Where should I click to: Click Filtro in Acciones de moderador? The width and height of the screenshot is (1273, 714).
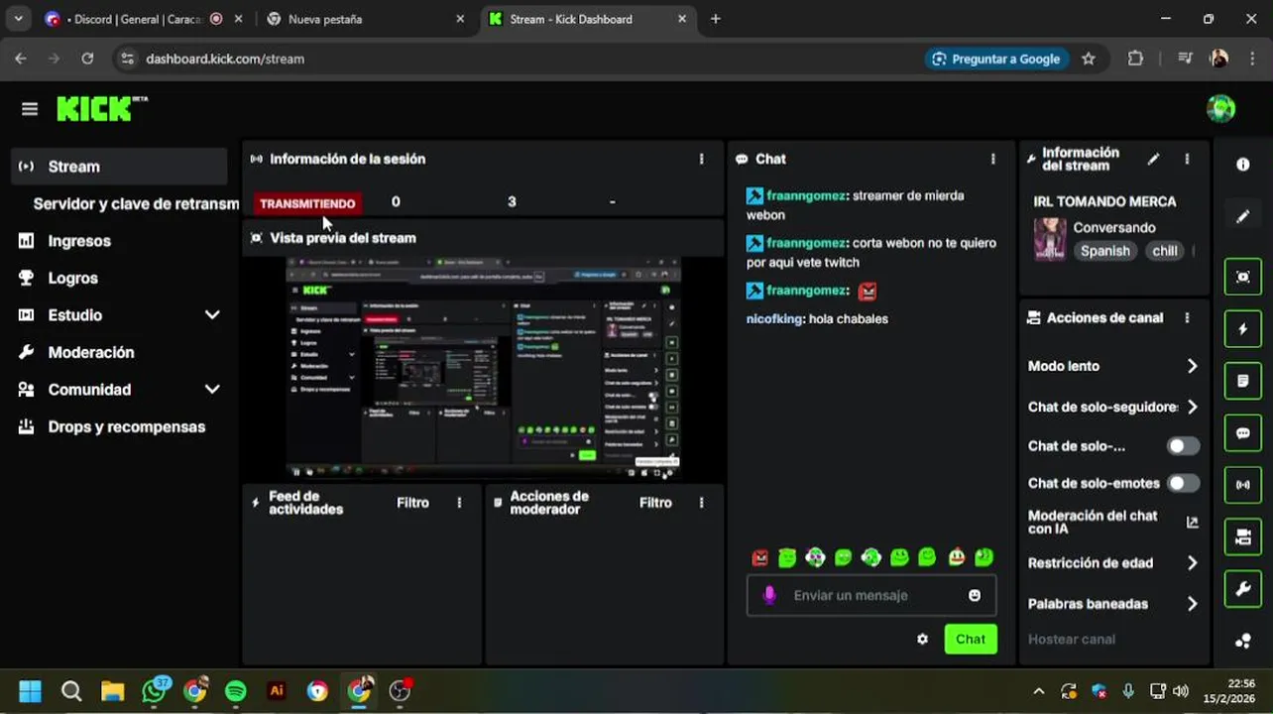pyautogui.click(x=655, y=503)
